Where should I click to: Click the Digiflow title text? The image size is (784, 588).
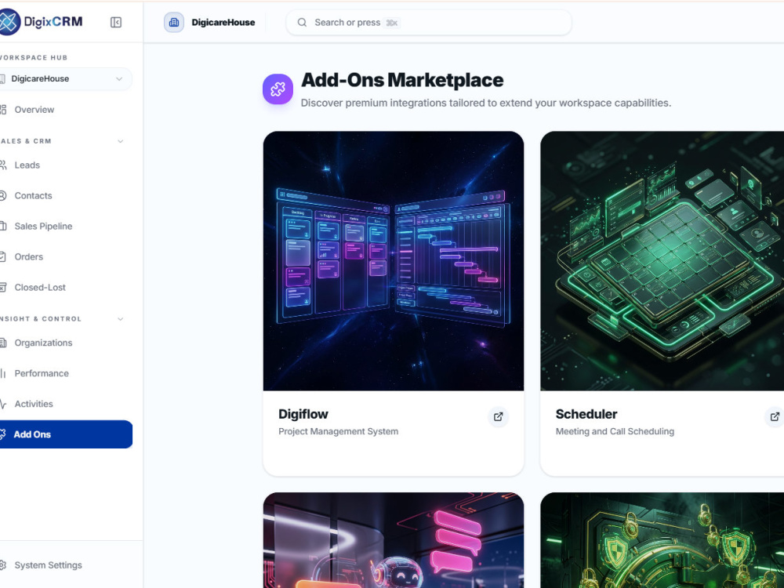tap(303, 415)
